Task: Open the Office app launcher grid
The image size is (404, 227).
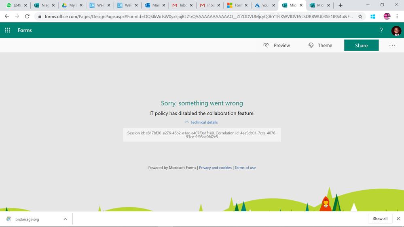Action: click(x=7, y=30)
